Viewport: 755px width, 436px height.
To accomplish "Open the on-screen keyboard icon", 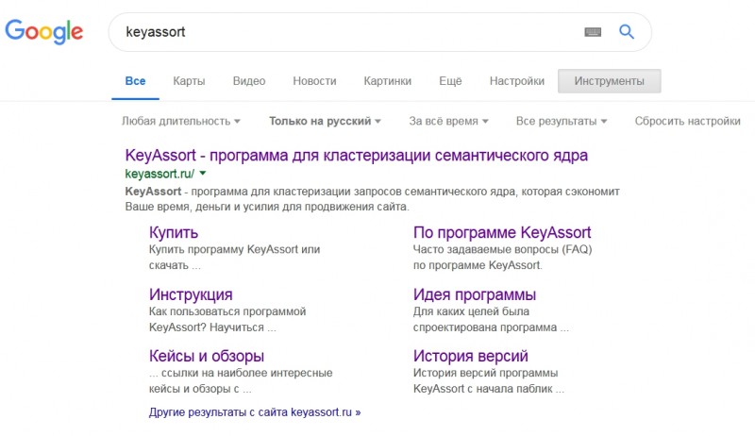I will (593, 32).
